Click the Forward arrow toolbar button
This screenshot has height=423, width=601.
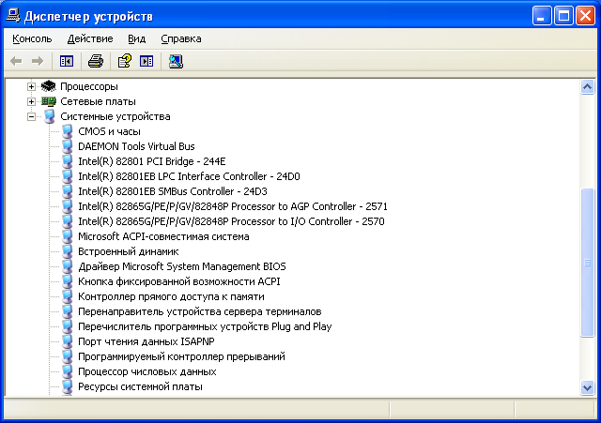pos(38,61)
